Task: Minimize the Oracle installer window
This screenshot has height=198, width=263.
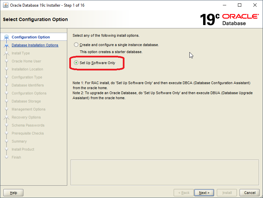Action: (225, 5)
